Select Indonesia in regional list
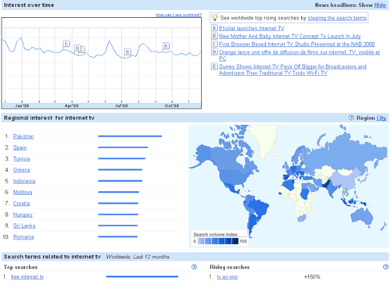The image size is (391, 284). point(24,181)
